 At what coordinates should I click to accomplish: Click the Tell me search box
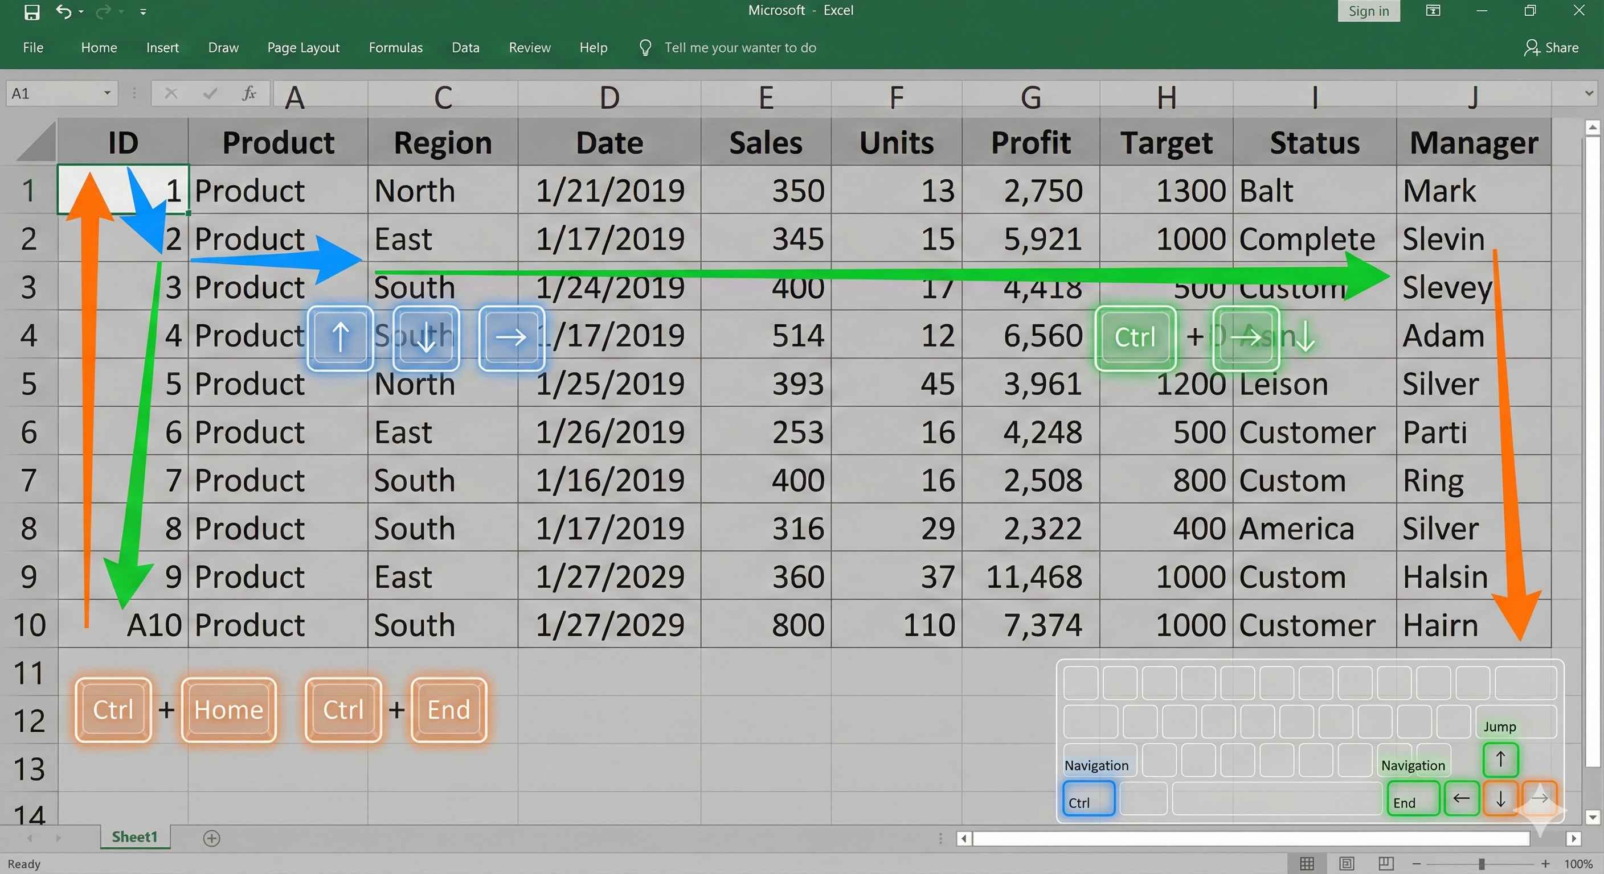pos(740,48)
